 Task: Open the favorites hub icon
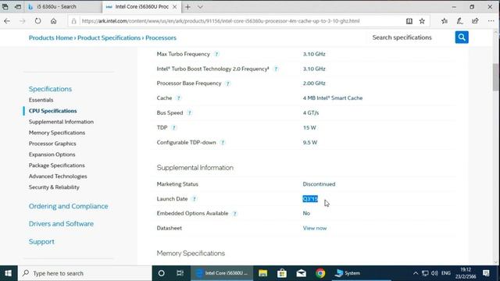tap(445, 21)
